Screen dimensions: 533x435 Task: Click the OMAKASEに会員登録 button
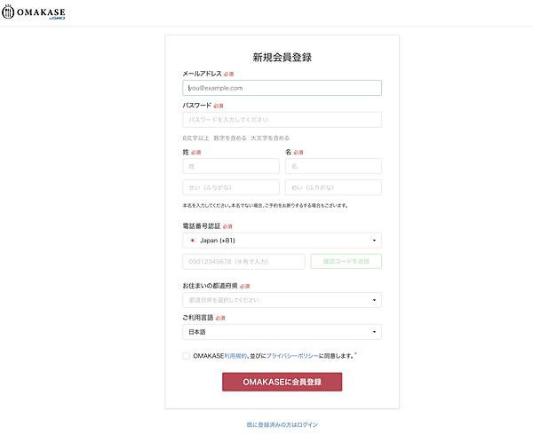pos(282,382)
